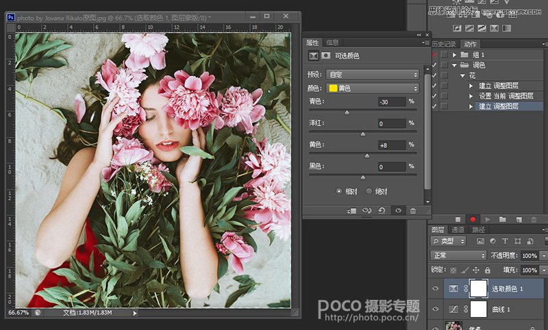
Task: Open the layer filter 类型 dropdown
Action: [x=448, y=241]
